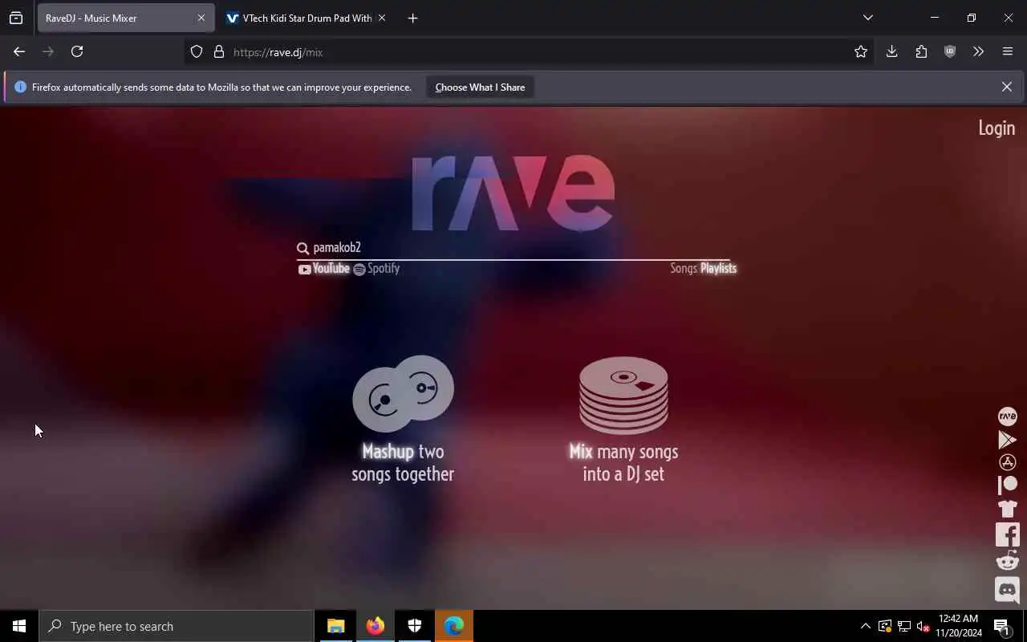The image size is (1027, 642).
Task: Bookmark this page with star icon
Action: click(x=861, y=51)
